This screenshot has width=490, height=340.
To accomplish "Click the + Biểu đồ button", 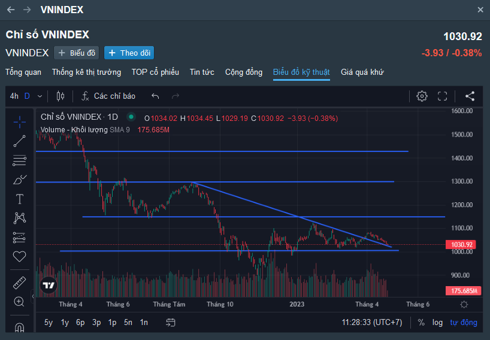I will pyautogui.click(x=77, y=53).
